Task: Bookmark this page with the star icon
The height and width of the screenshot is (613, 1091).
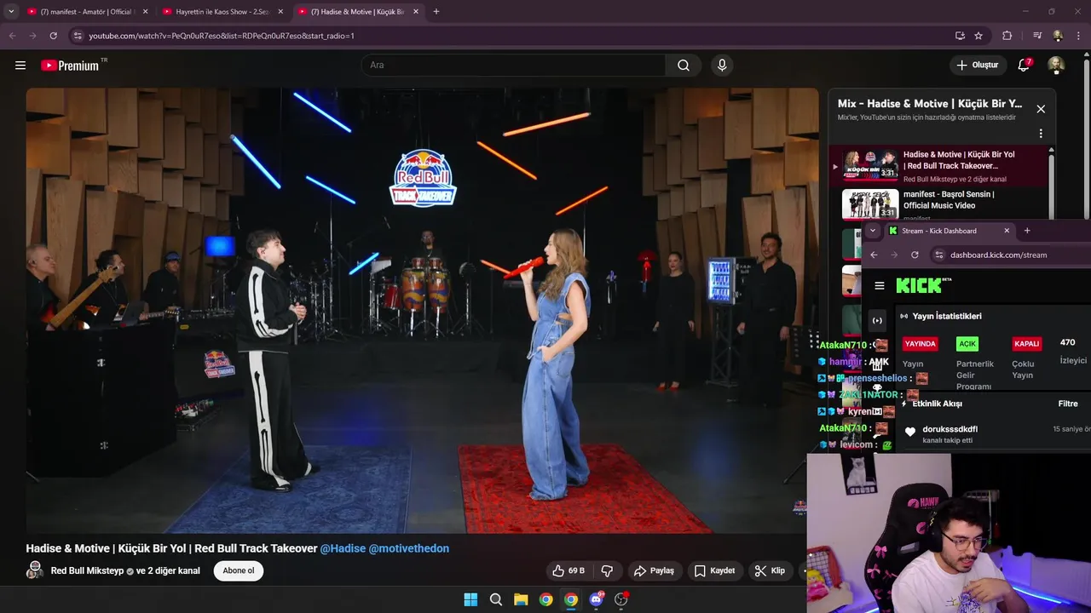Action: [x=978, y=36]
